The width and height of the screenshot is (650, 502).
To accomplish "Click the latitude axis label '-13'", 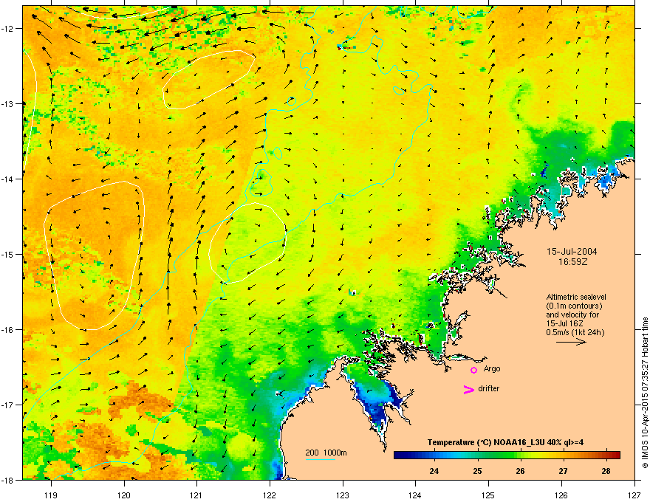I will click(7, 103).
